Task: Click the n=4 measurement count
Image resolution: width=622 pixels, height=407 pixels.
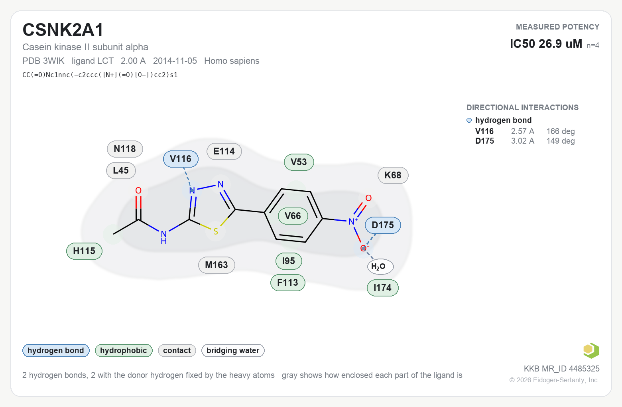Action: coord(593,45)
